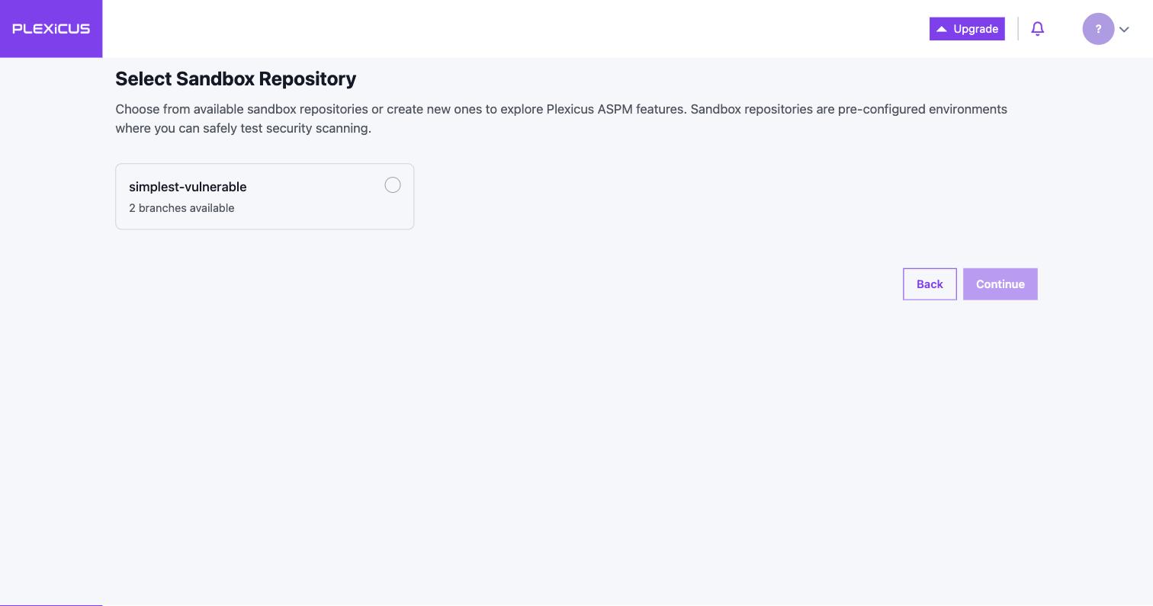The width and height of the screenshot is (1153, 606).
Task: Proceed with the Continue button
Action: coord(1000,284)
